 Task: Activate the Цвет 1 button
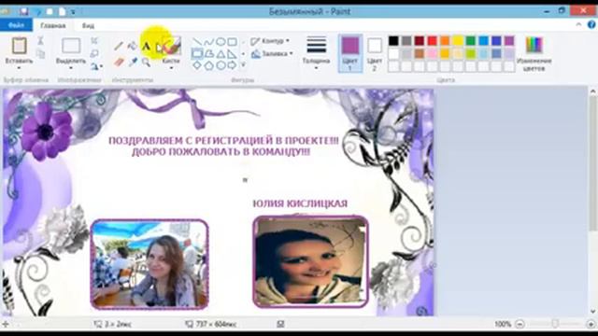pyautogui.click(x=350, y=53)
